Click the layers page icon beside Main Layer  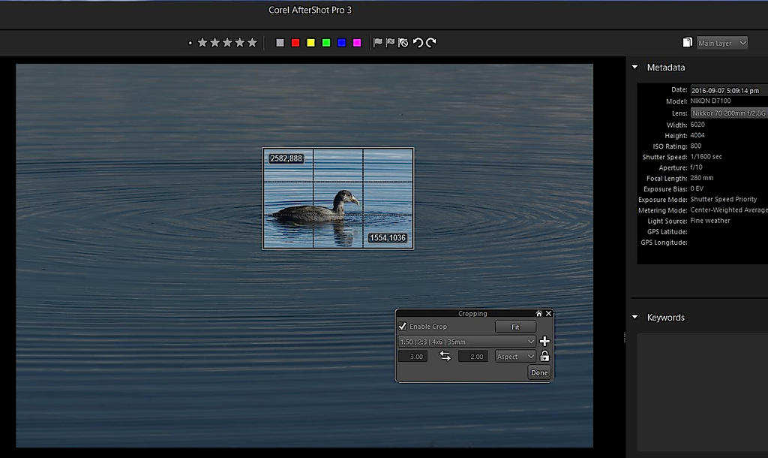(688, 43)
